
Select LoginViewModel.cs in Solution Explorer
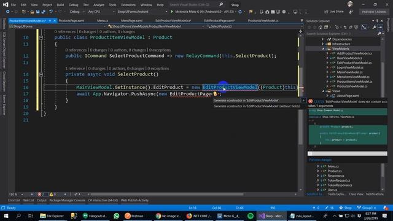point(350,68)
